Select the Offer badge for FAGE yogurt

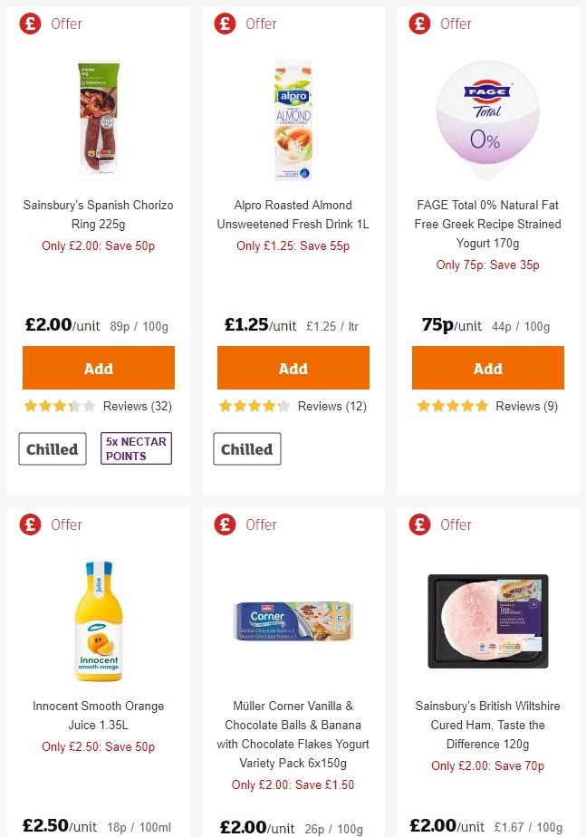(x=419, y=24)
